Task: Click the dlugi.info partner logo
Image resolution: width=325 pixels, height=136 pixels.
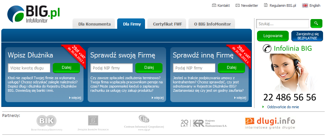Action: click(270, 123)
